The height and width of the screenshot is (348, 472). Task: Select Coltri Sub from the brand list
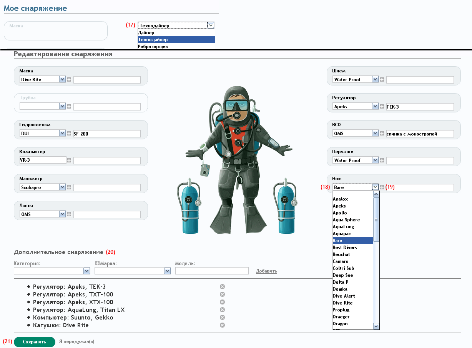(x=352, y=268)
